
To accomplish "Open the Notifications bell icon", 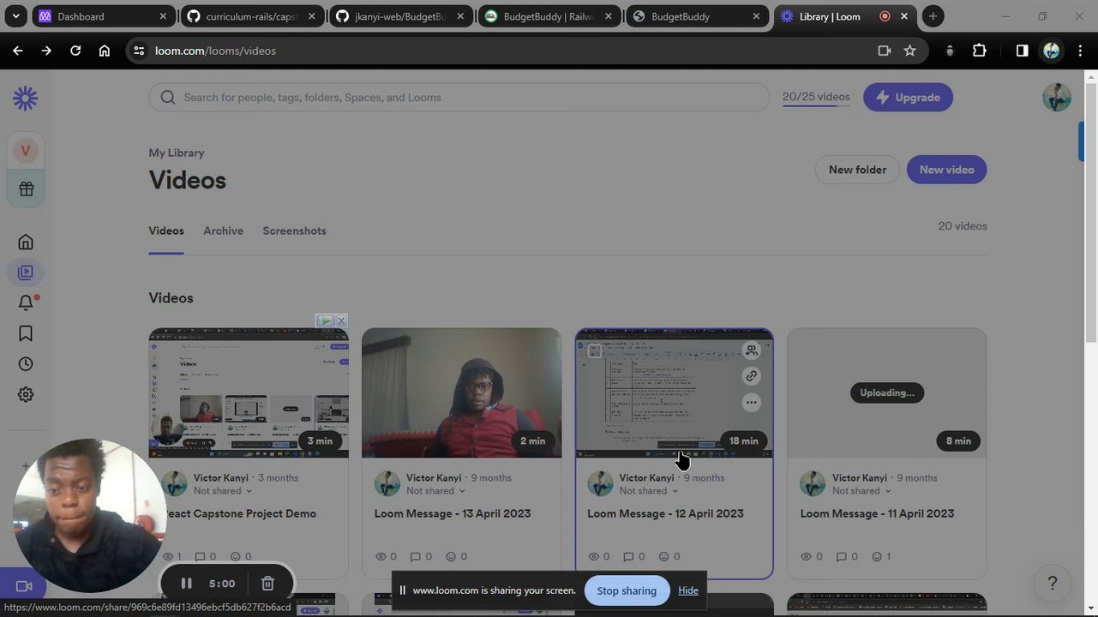I will tap(26, 303).
